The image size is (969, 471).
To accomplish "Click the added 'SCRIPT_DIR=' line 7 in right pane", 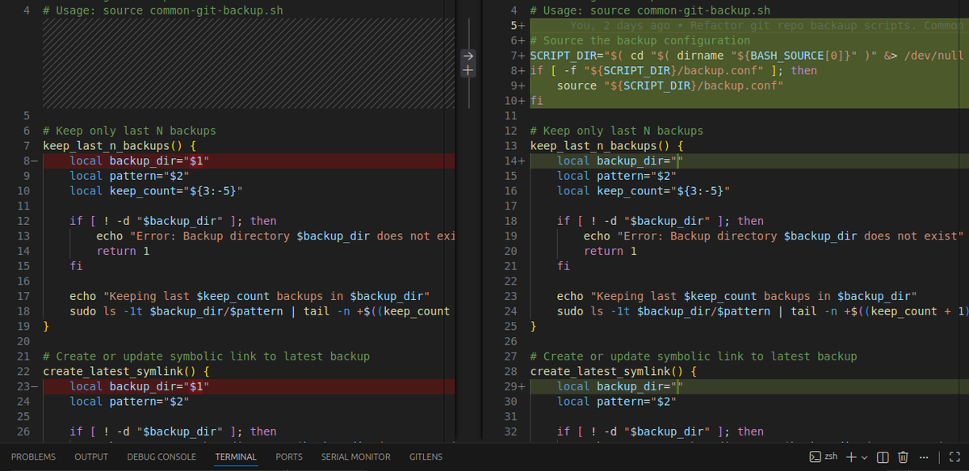I will [747, 56].
